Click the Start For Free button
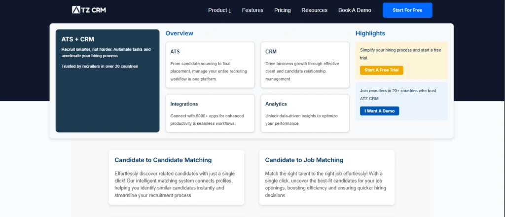This screenshot has width=505, height=217. click(x=407, y=10)
